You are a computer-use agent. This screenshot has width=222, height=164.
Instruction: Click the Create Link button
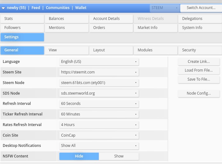[199, 62]
